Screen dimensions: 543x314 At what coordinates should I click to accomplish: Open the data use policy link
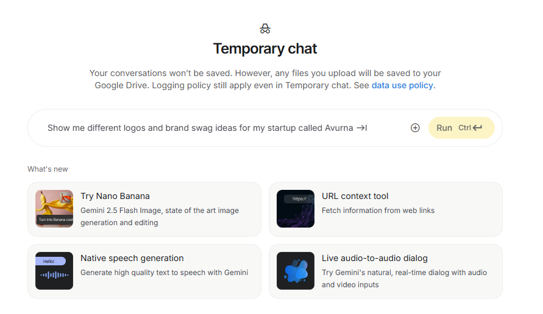tap(402, 85)
